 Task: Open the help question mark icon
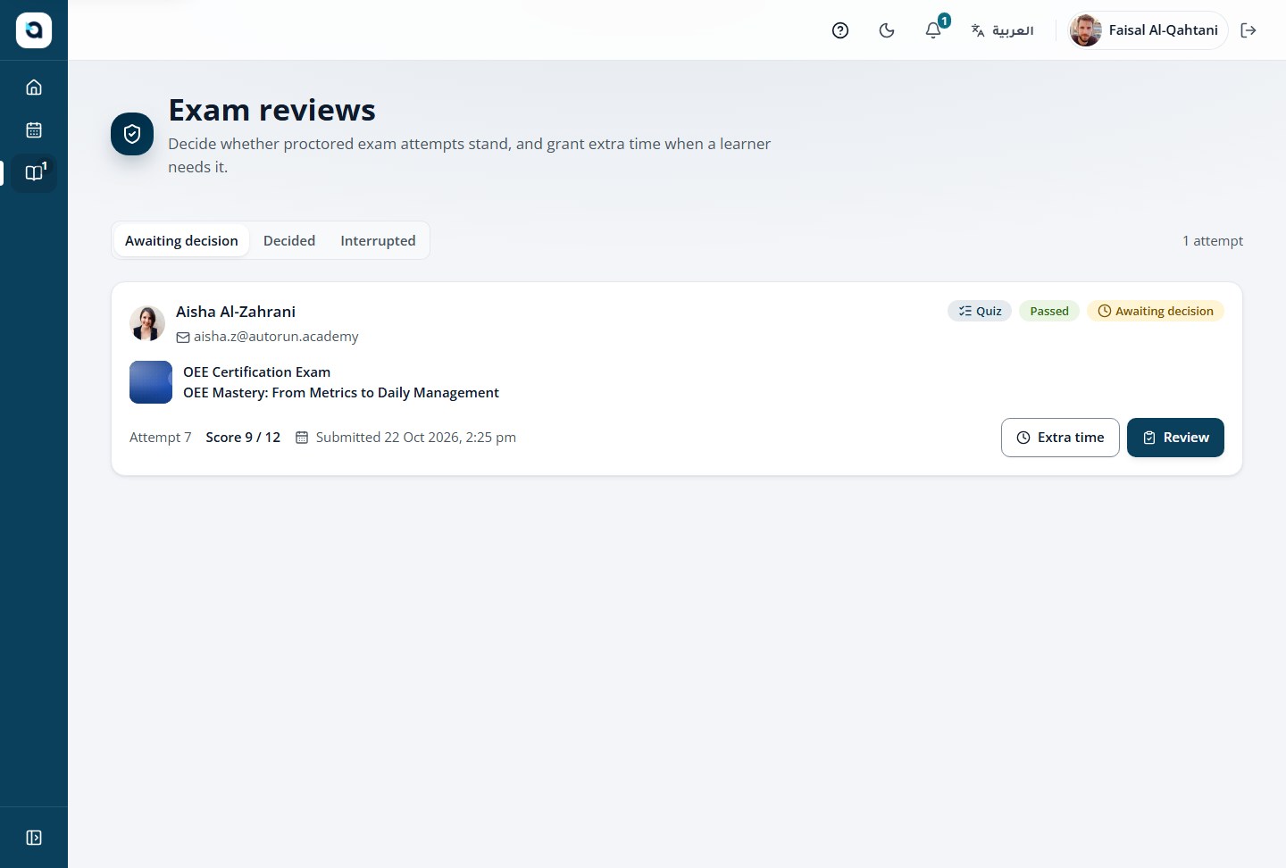840,30
